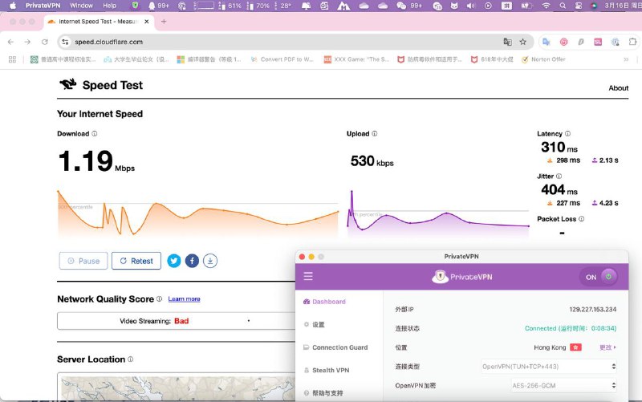
Task: Open the About link
Action: (618, 88)
